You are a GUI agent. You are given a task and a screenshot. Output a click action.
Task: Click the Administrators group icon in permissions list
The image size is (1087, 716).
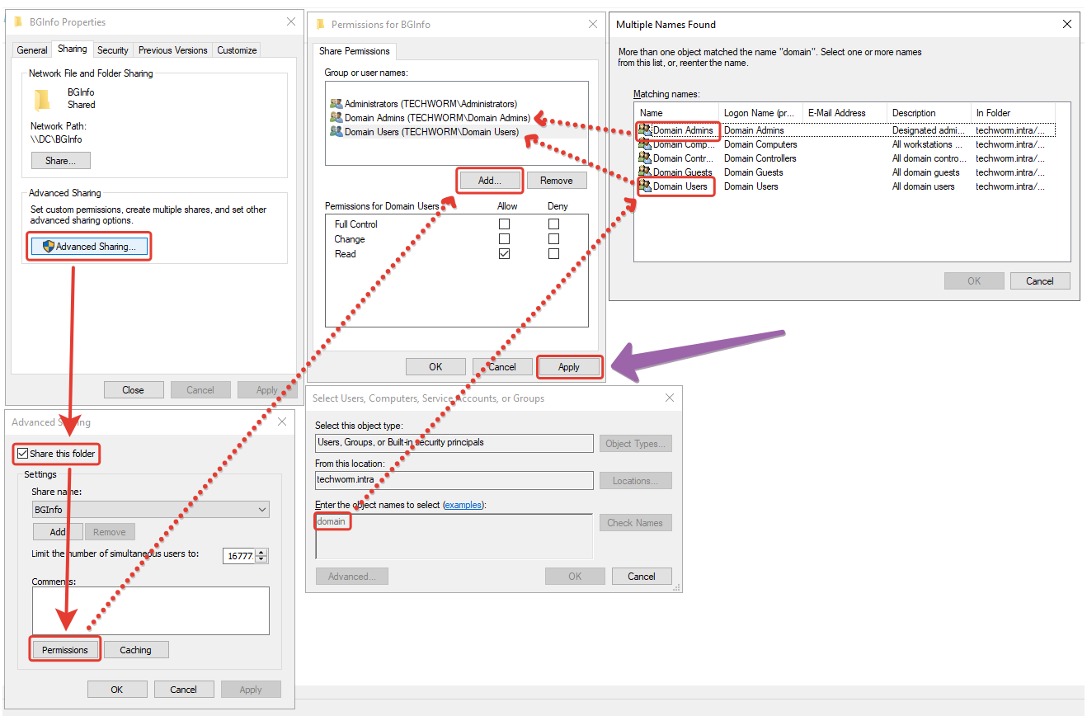pyautogui.click(x=336, y=104)
